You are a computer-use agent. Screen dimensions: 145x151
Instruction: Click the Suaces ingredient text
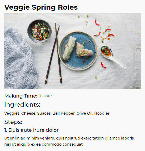click(44, 113)
